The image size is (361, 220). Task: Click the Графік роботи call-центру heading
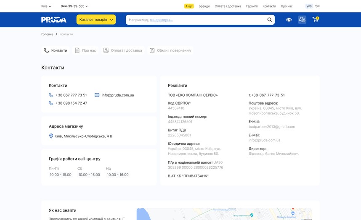click(74, 159)
